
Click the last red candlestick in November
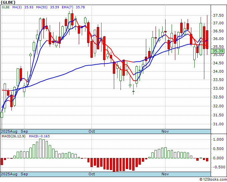207,40
